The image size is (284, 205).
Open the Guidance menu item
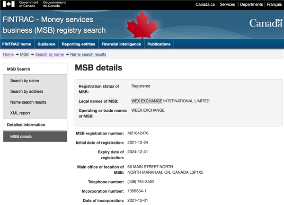46,44
